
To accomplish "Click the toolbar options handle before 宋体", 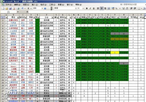I will coord(51,8).
